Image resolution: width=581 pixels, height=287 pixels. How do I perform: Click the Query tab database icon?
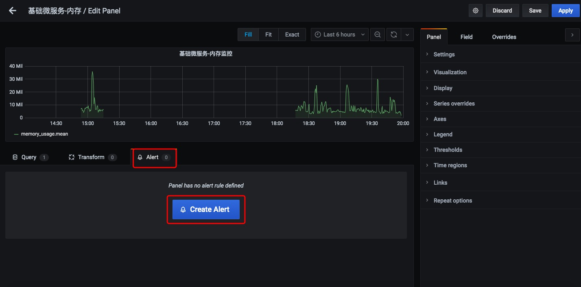click(15, 157)
